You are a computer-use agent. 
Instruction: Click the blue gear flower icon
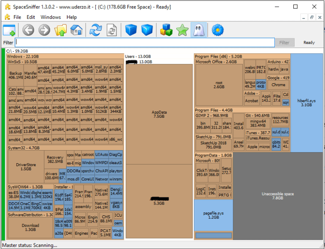pyautogui.click(x=218, y=30)
